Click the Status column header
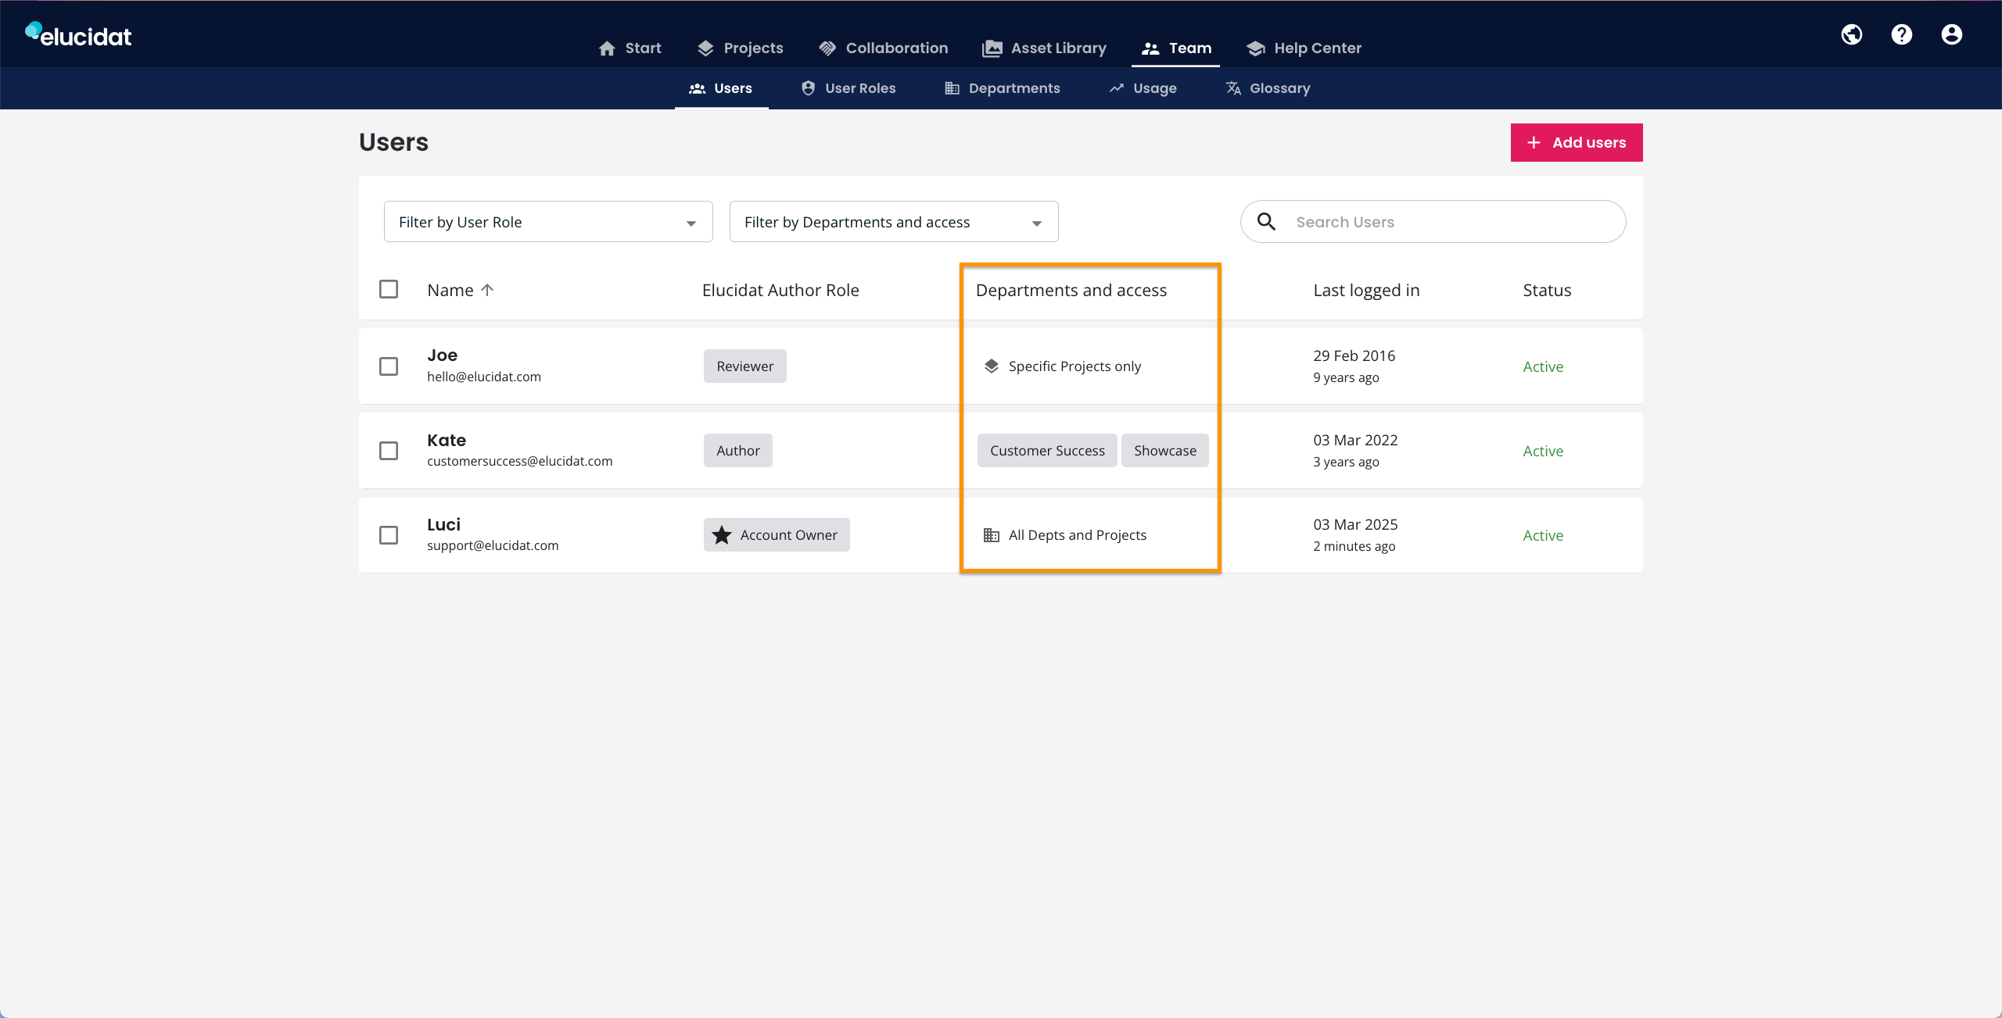Screen dimensions: 2002x1018 1547,290
